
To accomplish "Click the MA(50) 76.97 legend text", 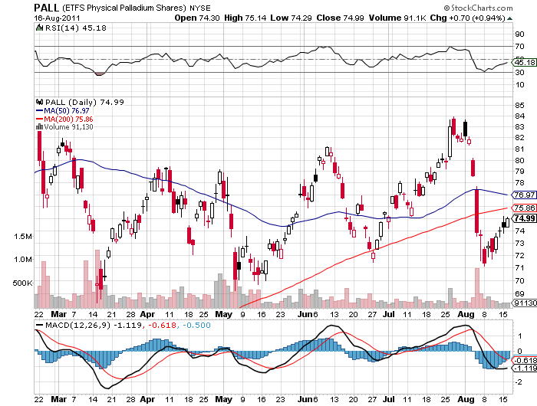I will coord(67,111).
